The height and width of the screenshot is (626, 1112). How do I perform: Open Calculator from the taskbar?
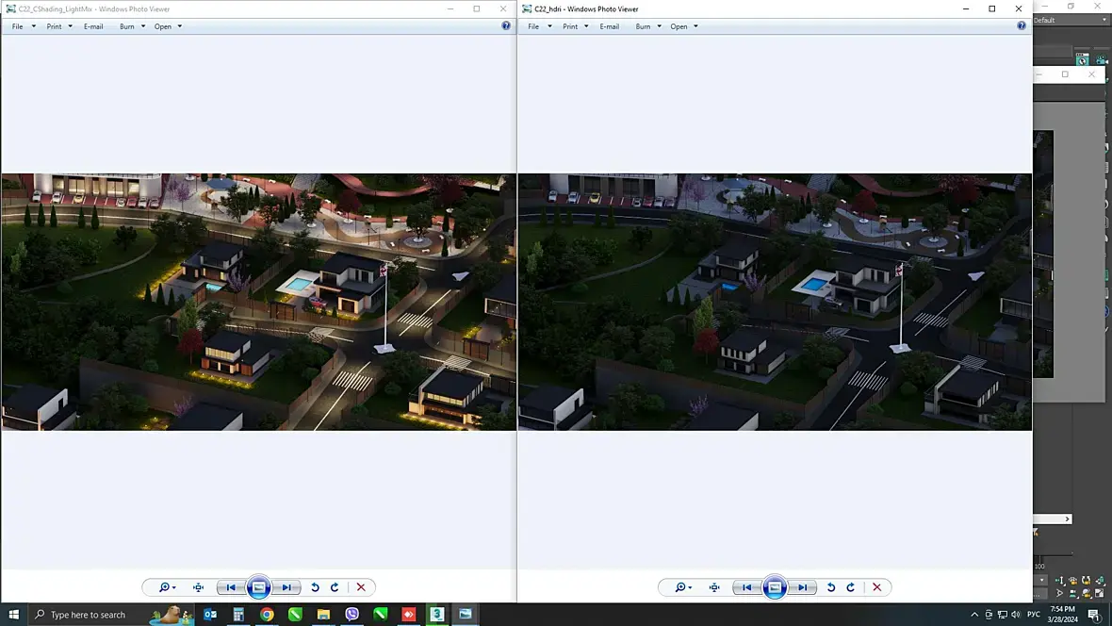pyautogui.click(x=238, y=615)
